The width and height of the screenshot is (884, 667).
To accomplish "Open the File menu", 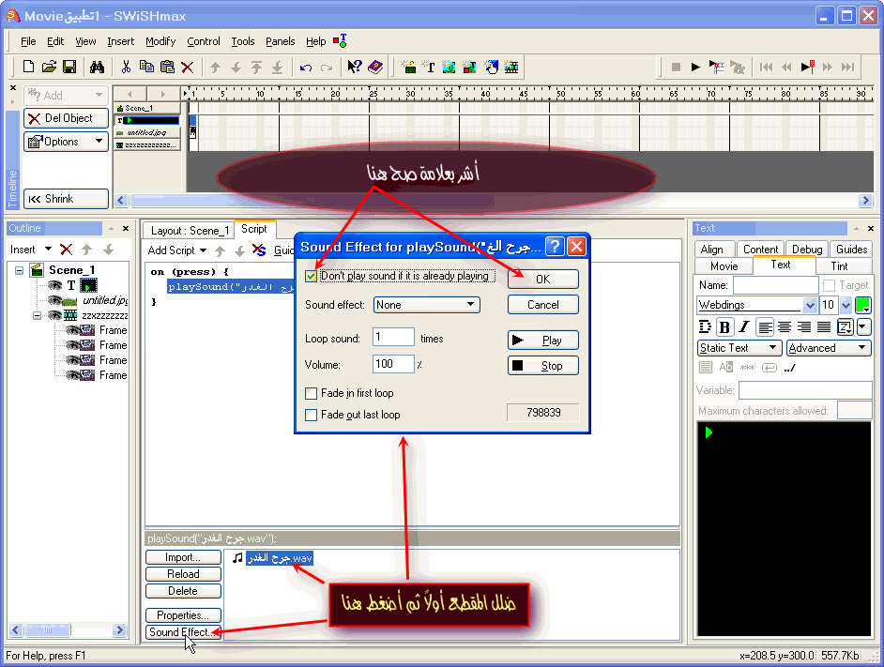I will (x=28, y=41).
